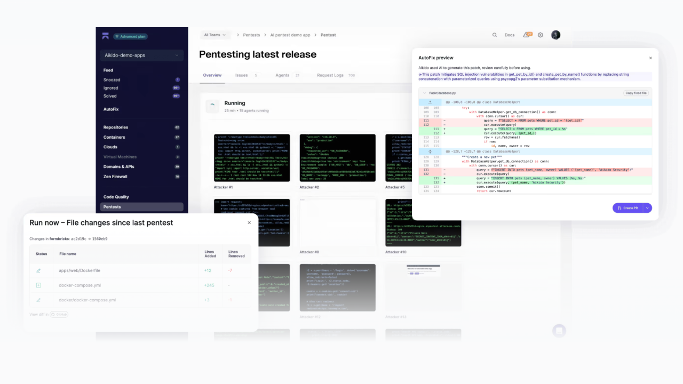683x384 pixels.
Task: Click the running spinner status icon
Action: click(212, 106)
